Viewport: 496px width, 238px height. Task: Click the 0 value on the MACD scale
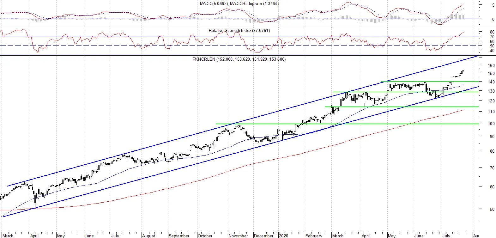(493, 19)
